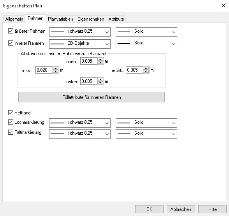
Task: Open äußerer Rahmen pen dropdown schwarz 0,25
Action: [x=80, y=32]
